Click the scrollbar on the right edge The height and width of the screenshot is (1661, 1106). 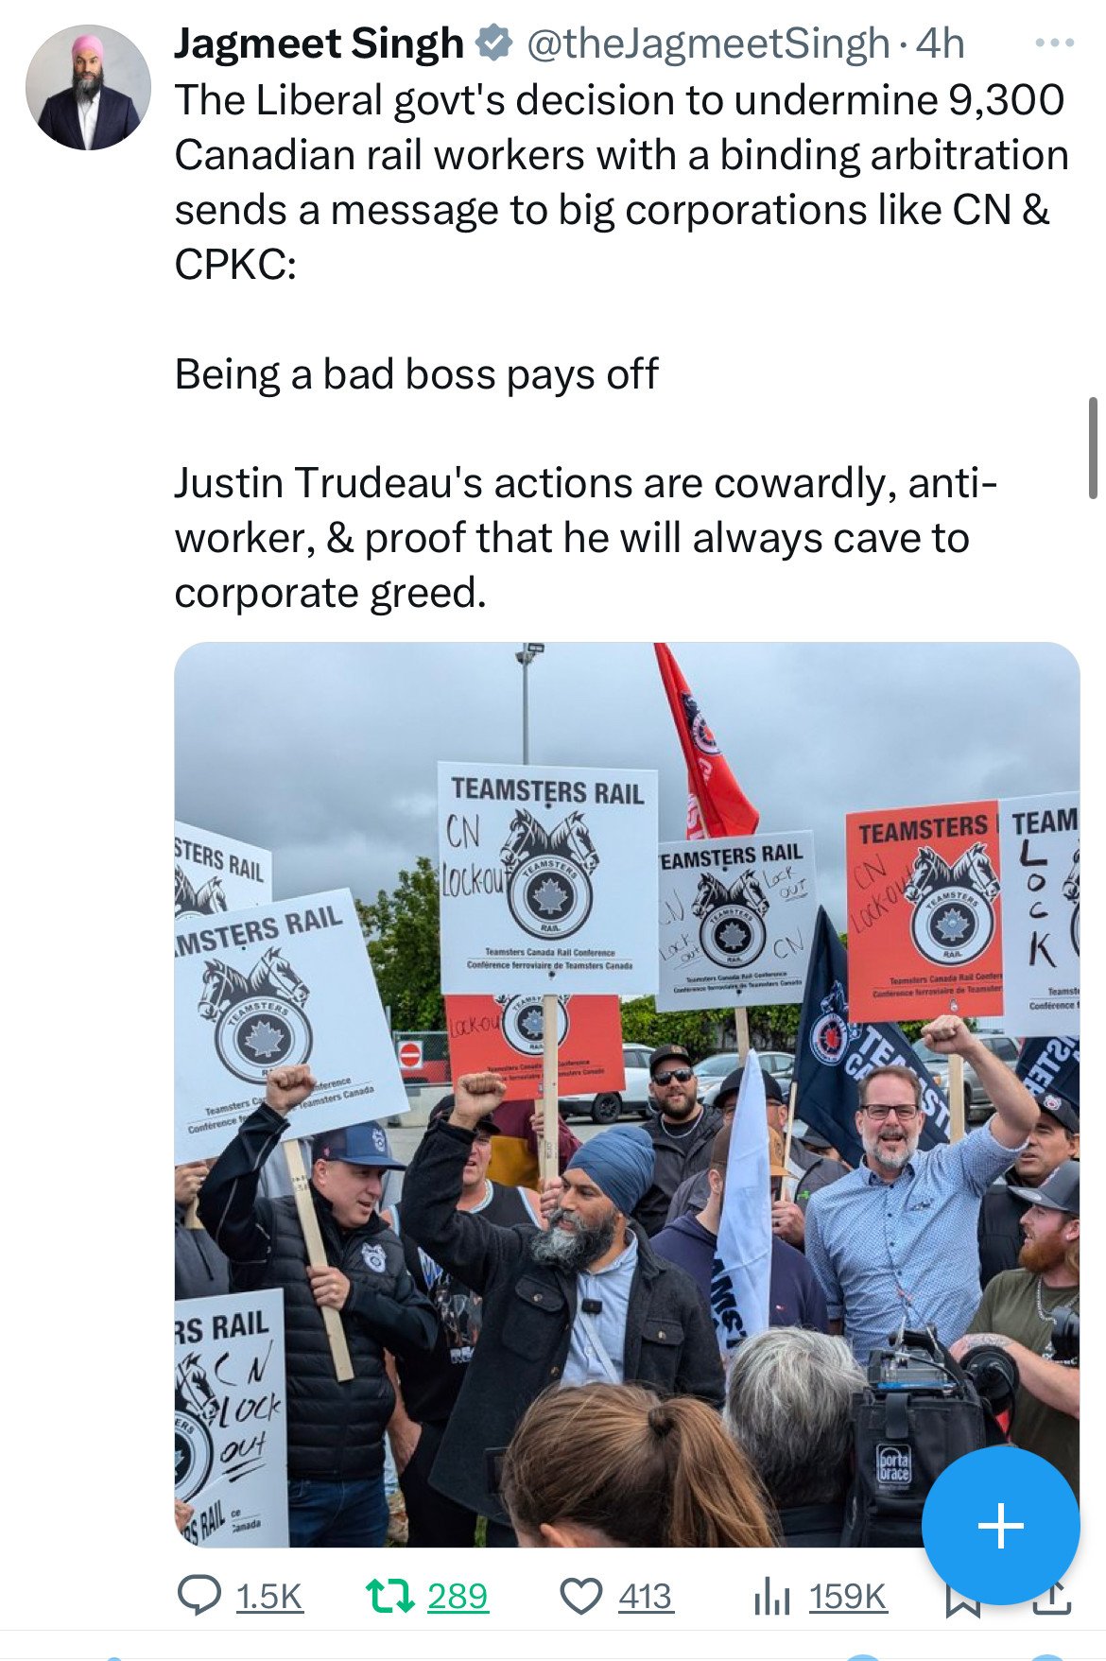(x=1094, y=448)
